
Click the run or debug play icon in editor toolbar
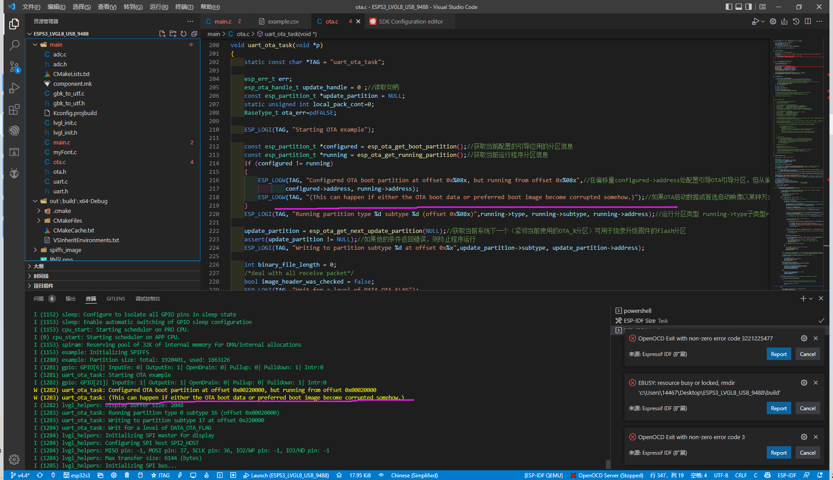755,21
